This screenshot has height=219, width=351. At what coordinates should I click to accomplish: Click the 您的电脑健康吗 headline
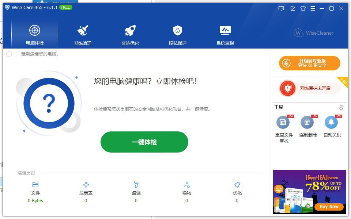145,81
